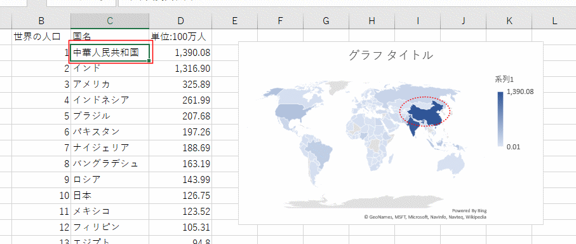Click Powered By Bing attribution text

pyautogui.click(x=469, y=211)
